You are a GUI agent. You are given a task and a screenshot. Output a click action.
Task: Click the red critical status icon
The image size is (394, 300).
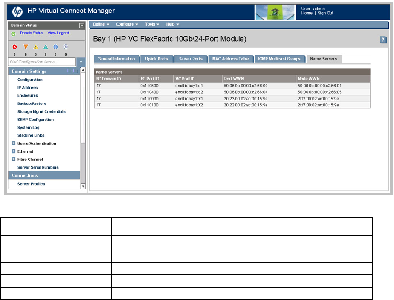[x=15, y=47]
